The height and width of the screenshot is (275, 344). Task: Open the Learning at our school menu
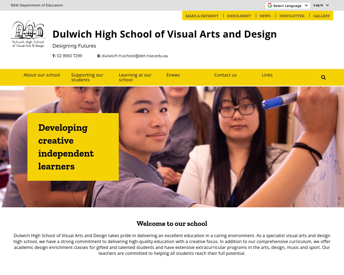click(135, 77)
